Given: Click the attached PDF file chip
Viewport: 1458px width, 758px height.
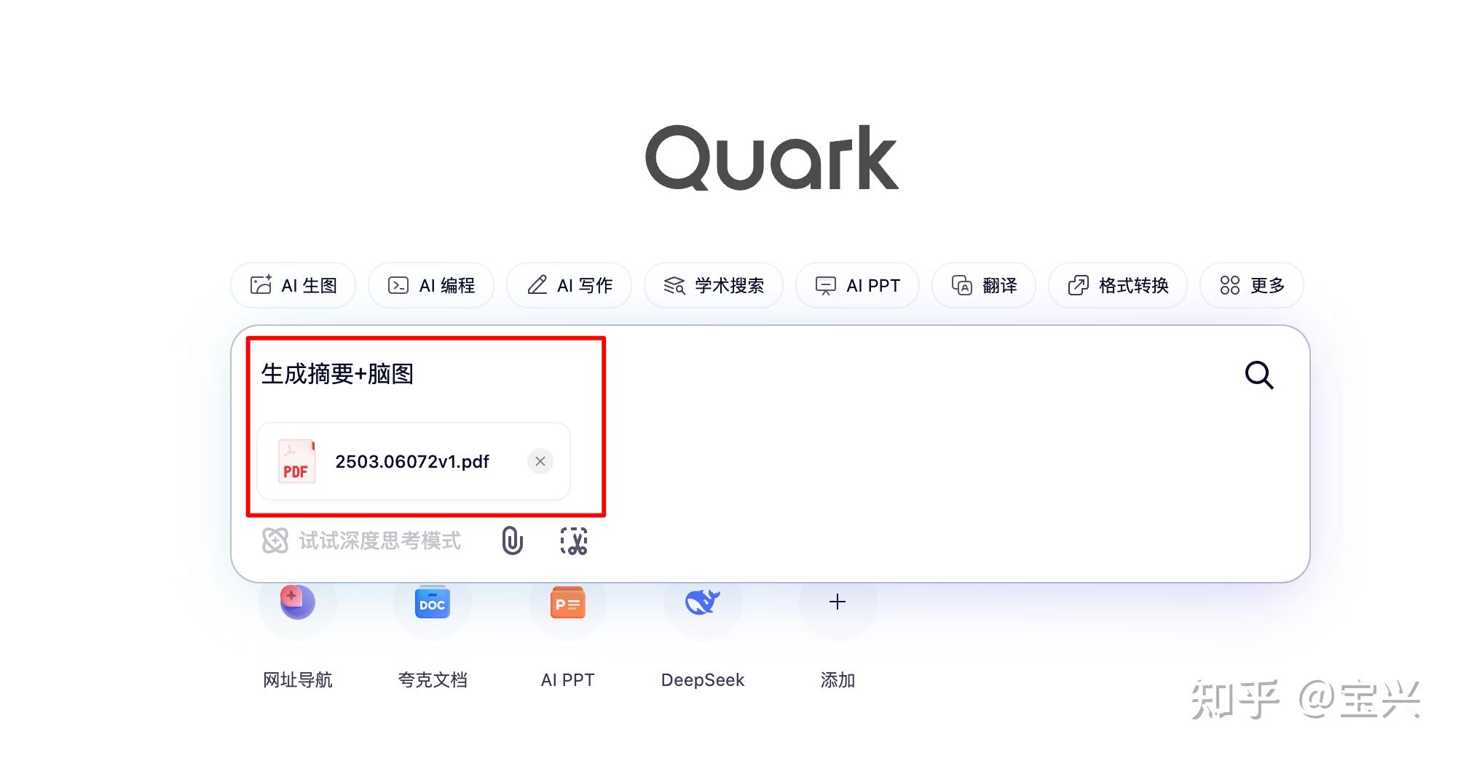Looking at the screenshot, I should pos(414,461).
